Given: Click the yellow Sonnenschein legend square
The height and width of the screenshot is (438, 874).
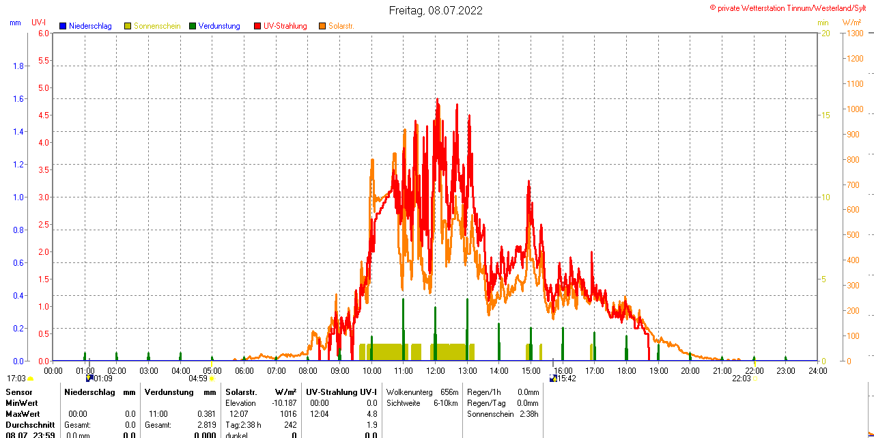Looking at the screenshot, I should 128,26.
